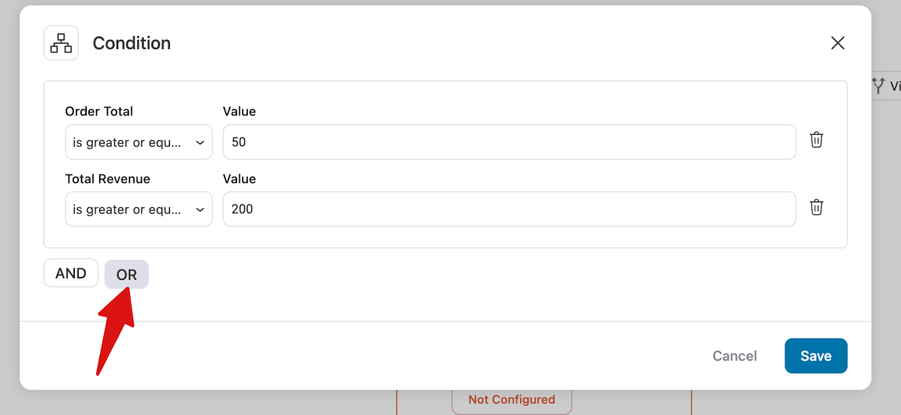
Task: Click the Value field containing 50
Action: [509, 142]
